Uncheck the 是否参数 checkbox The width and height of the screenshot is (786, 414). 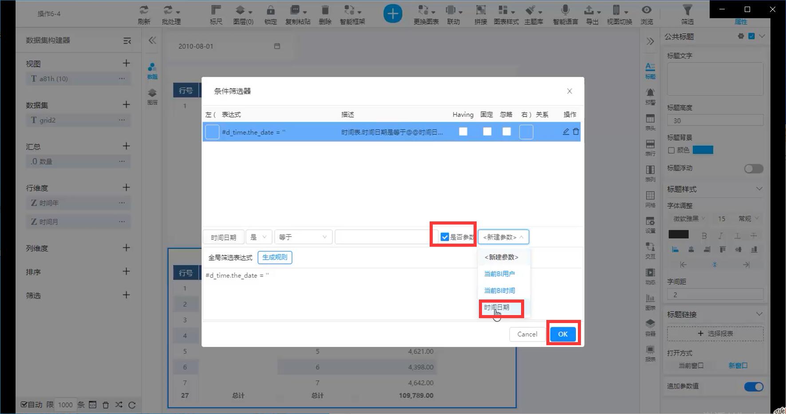pyautogui.click(x=445, y=237)
